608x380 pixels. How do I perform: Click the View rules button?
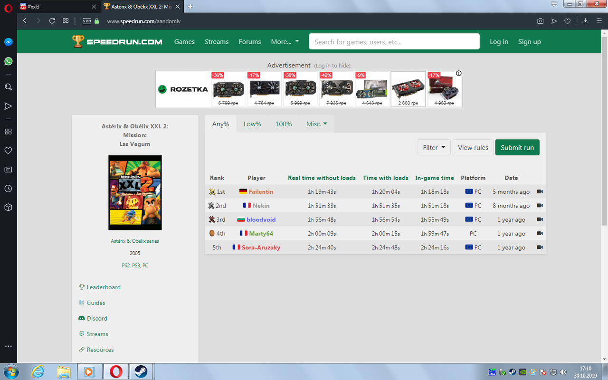coord(473,148)
